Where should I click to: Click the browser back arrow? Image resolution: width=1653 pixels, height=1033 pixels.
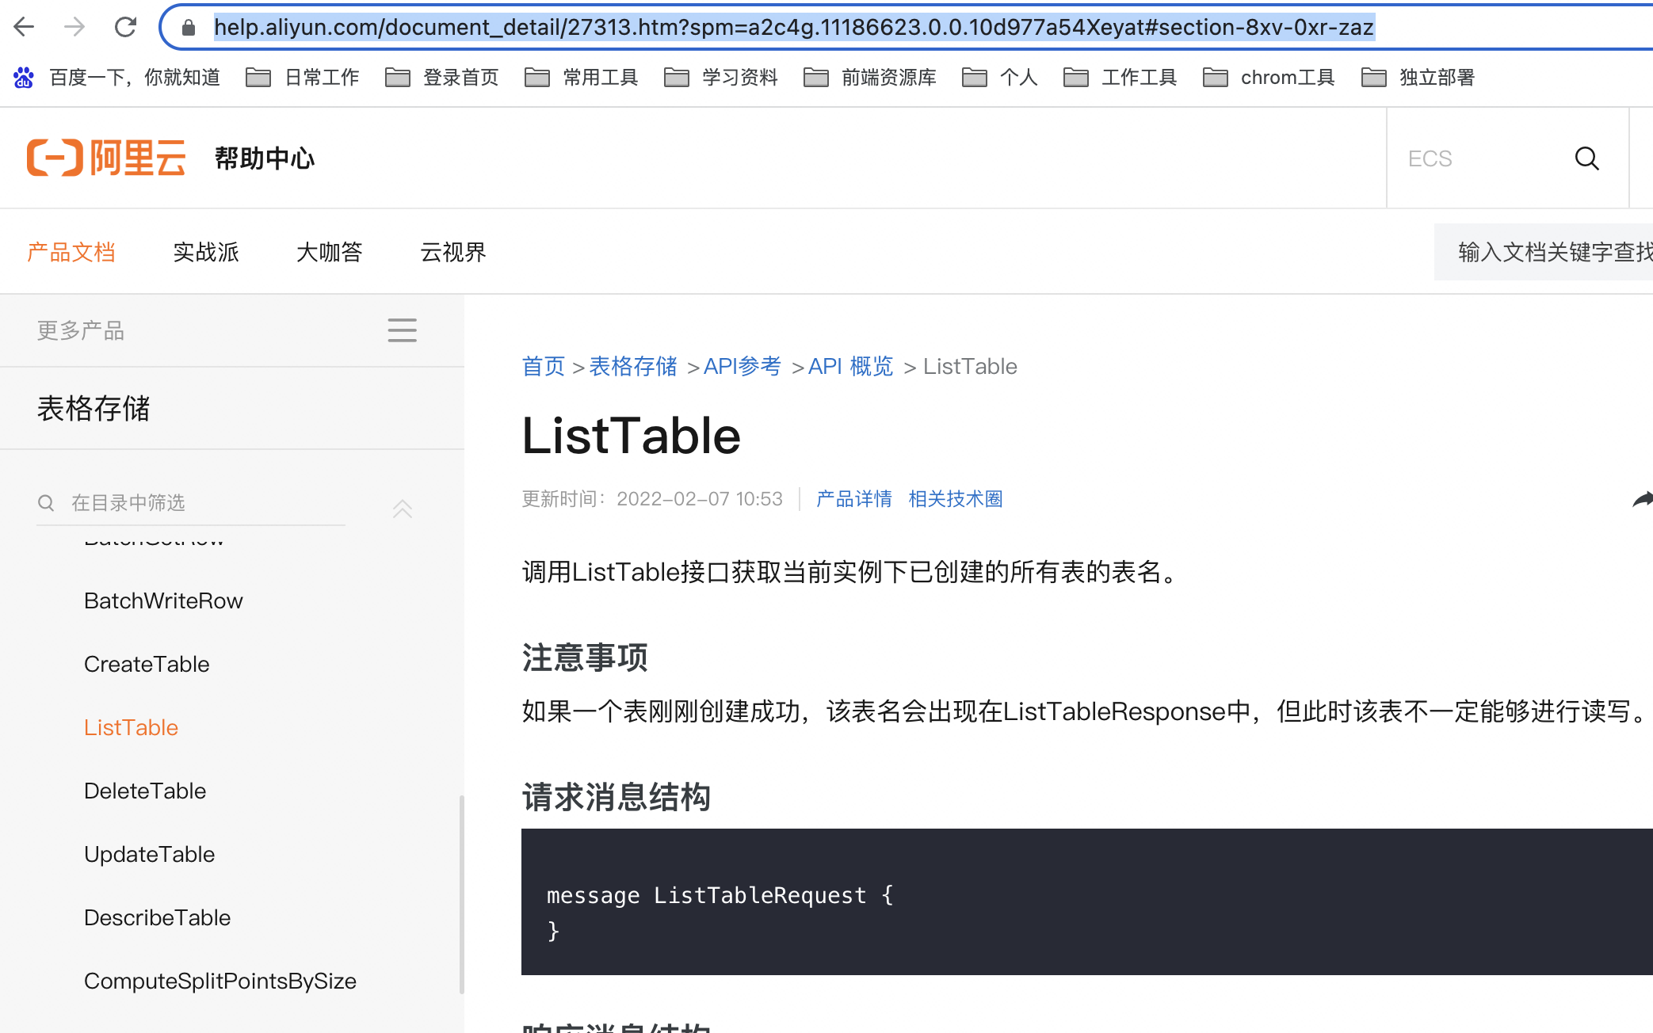tap(24, 28)
